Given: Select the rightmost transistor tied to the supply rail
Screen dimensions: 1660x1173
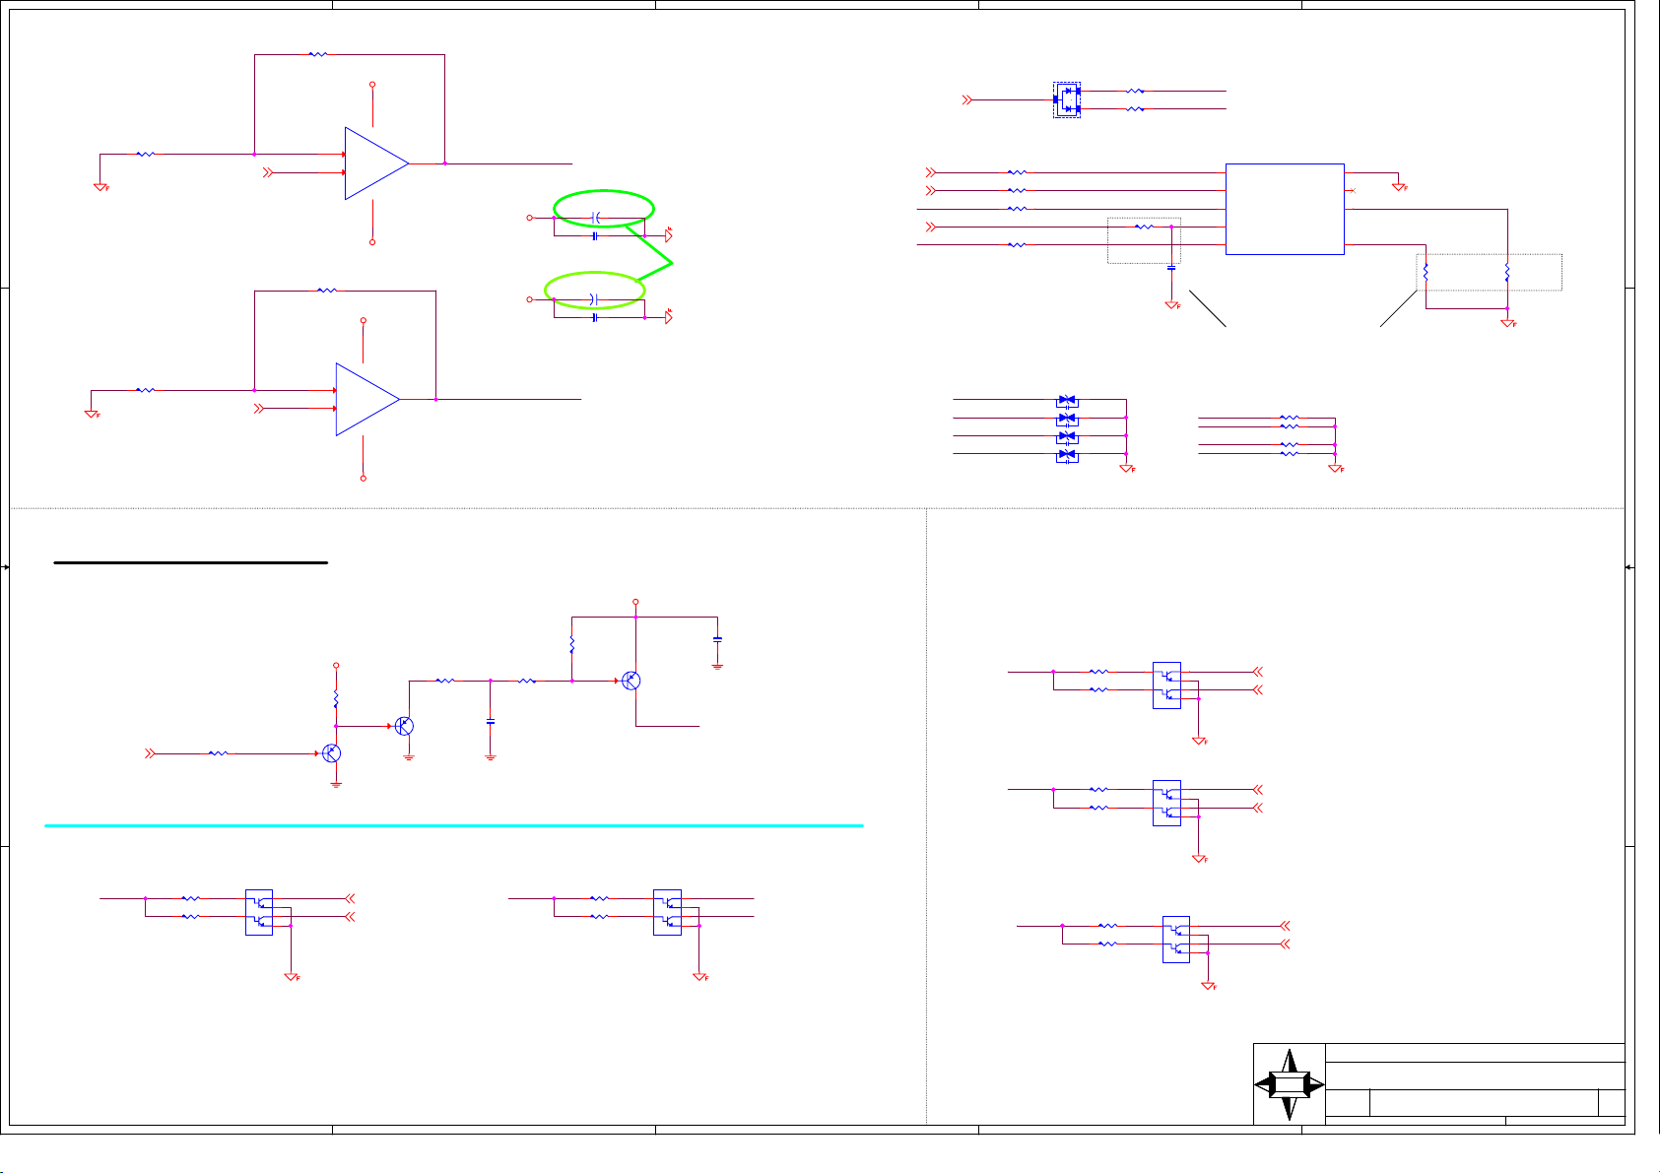Looking at the screenshot, I should click(631, 681).
